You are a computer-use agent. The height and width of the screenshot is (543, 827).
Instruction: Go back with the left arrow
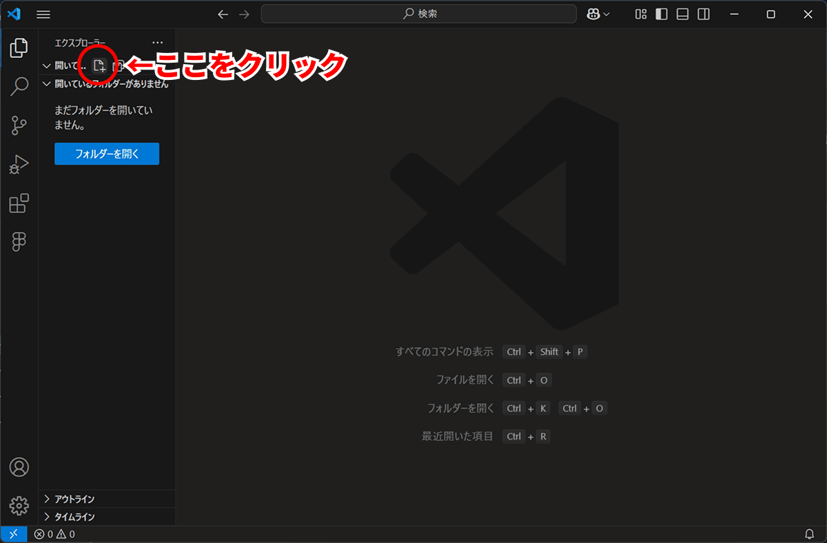[x=223, y=14]
